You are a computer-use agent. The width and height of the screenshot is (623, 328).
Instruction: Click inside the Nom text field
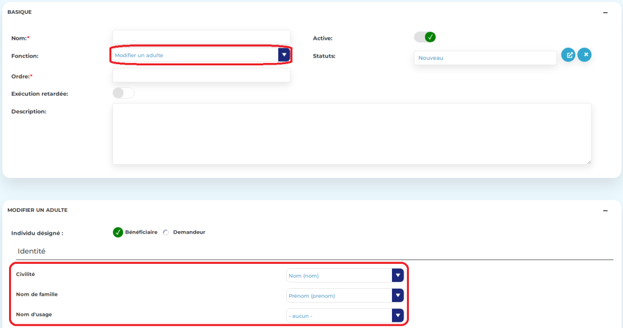coord(201,37)
